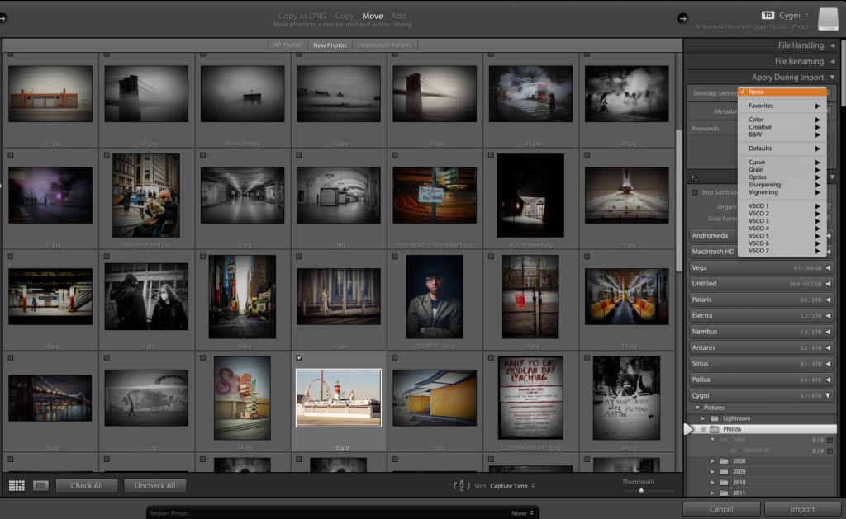Image resolution: width=846 pixels, height=519 pixels.
Task: Click the 2010 folder icon
Action: (724, 483)
